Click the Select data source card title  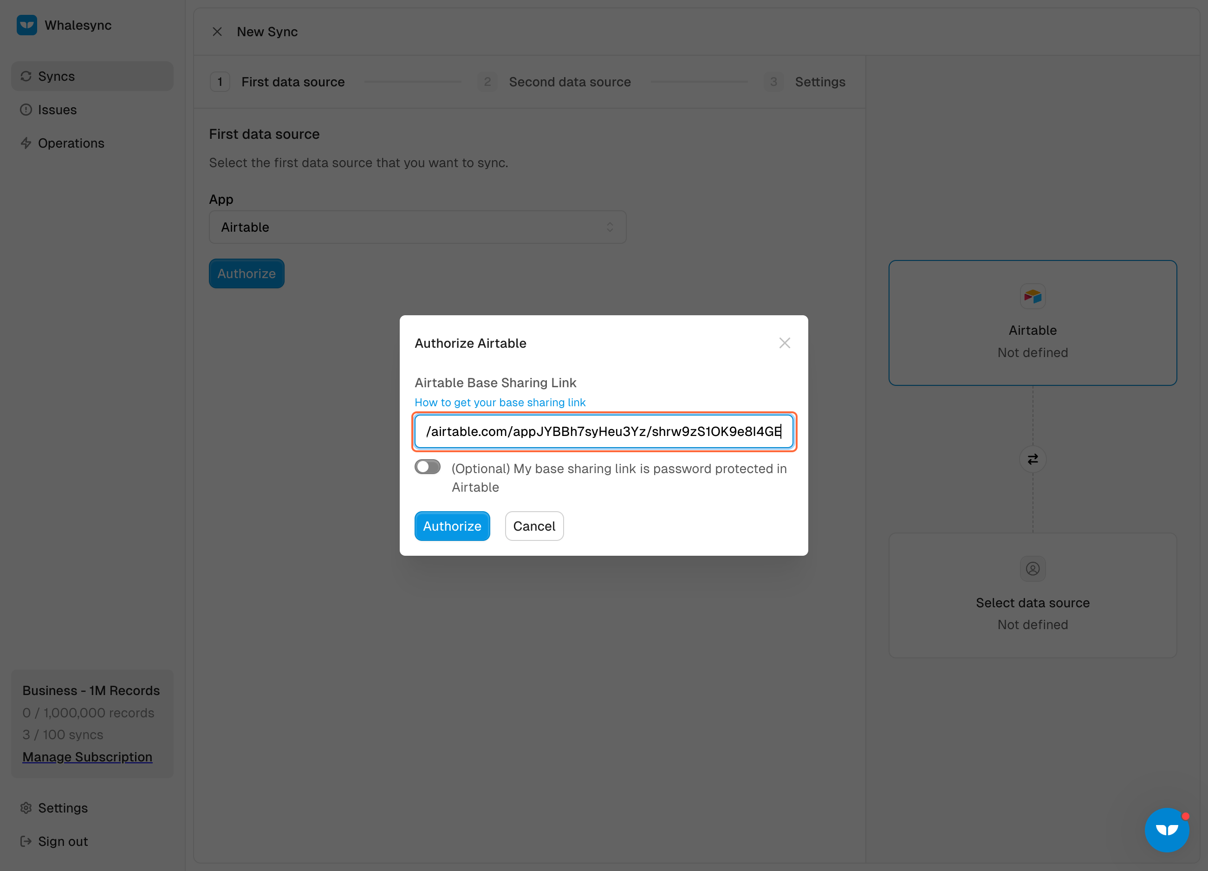tap(1033, 603)
